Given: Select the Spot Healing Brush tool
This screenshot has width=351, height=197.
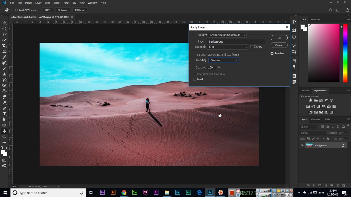Looking at the screenshot, I should click(4, 63).
